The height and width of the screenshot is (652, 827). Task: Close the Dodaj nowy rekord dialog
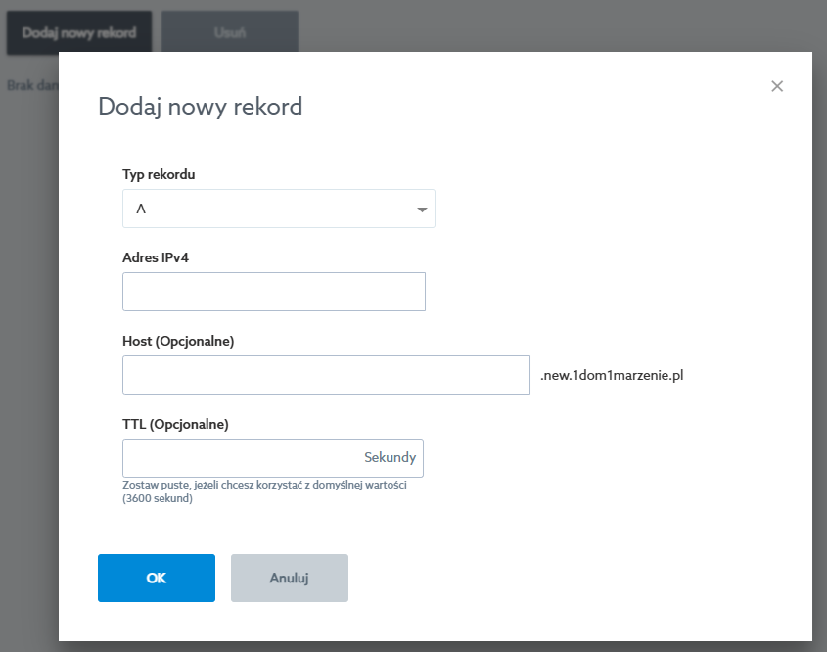[777, 86]
